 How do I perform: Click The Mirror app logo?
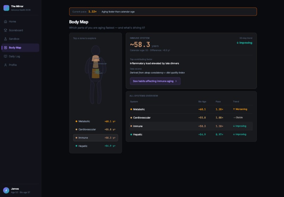pyautogui.click(x=6, y=8)
